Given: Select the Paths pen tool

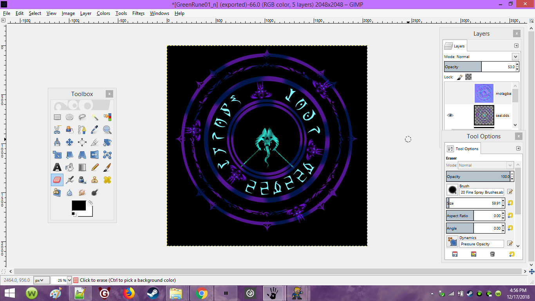Looking at the screenshot, I should (82, 129).
